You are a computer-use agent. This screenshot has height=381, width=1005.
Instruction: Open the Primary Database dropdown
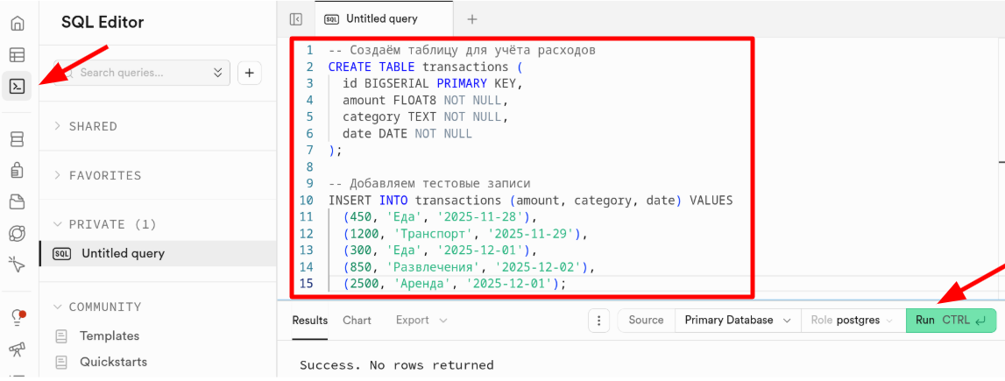[x=737, y=321]
